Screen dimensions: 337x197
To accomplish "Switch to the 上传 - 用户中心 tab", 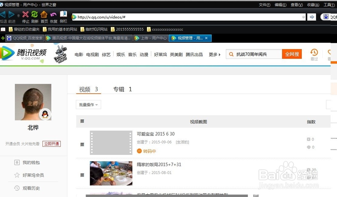I will [x=150, y=38].
